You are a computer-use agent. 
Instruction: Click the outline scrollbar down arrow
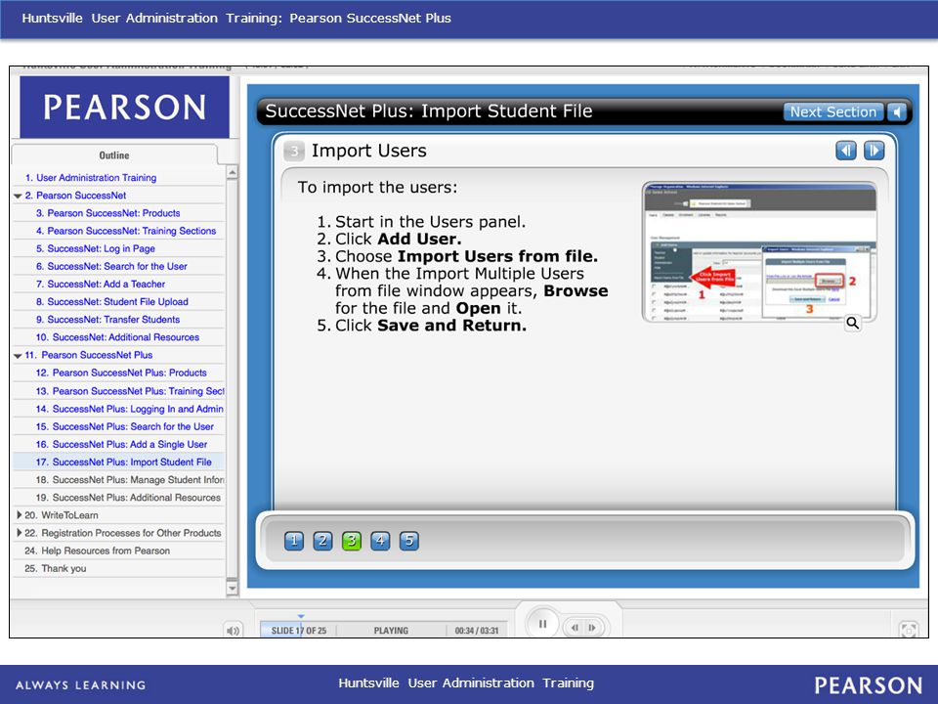point(233,589)
